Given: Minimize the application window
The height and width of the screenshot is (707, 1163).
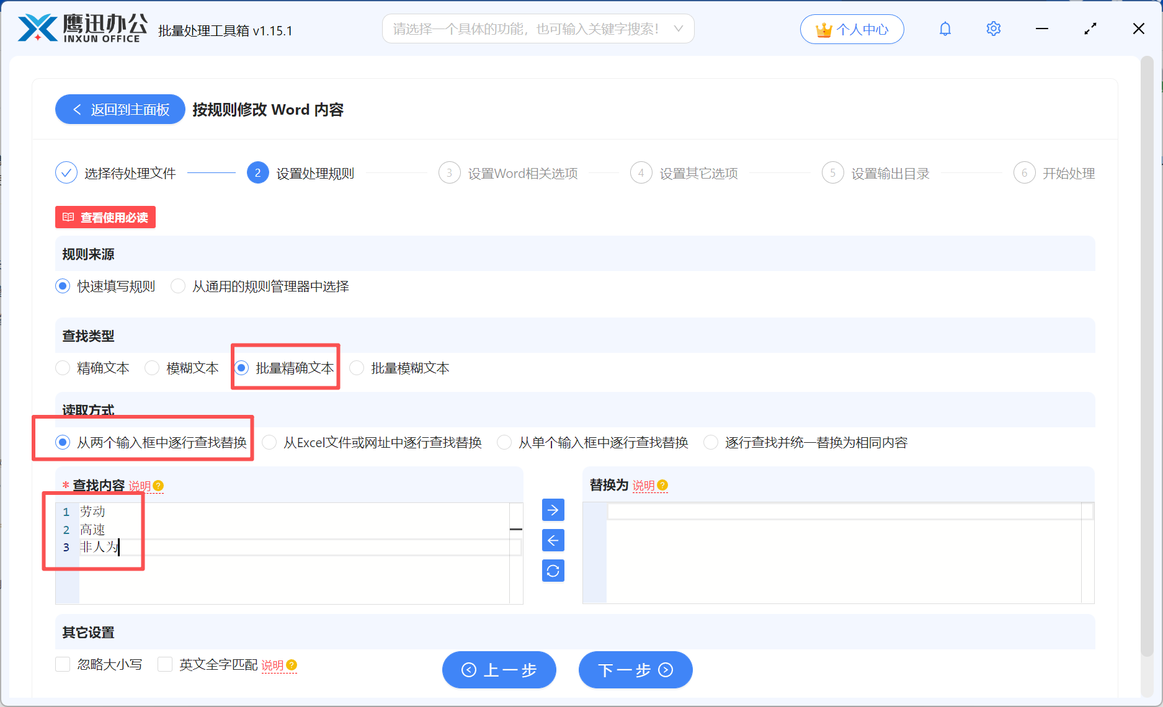Looking at the screenshot, I should tap(1042, 29).
